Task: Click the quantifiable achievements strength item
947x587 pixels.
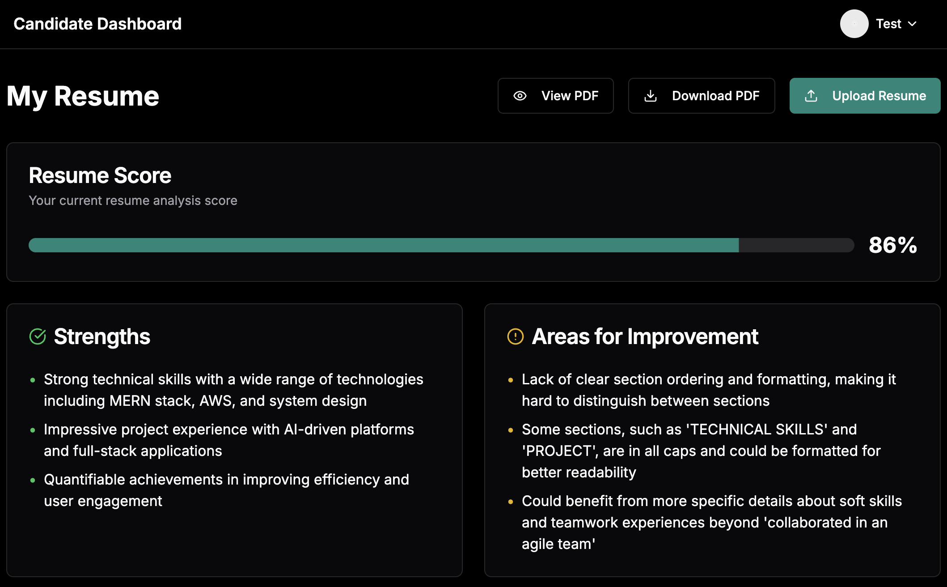Action: click(226, 490)
